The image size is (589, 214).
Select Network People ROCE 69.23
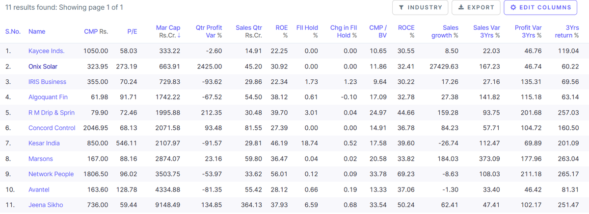click(407, 174)
